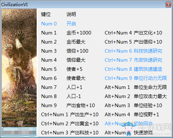Click the Num 3 hotkey label
The image size is (173, 138).
[x=49, y=51]
